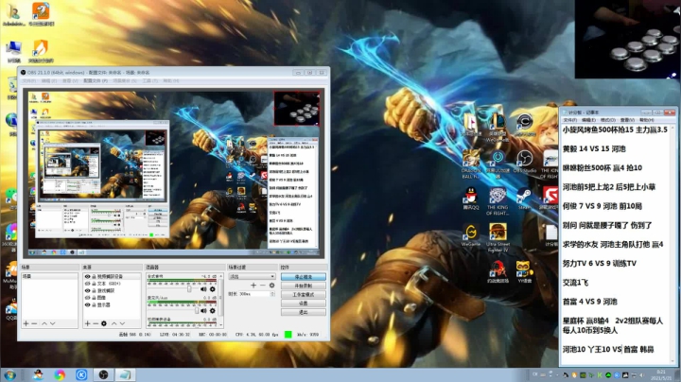Click 停止推流 button in OBS controls
The height and width of the screenshot is (382, 681).
(304, 276)
